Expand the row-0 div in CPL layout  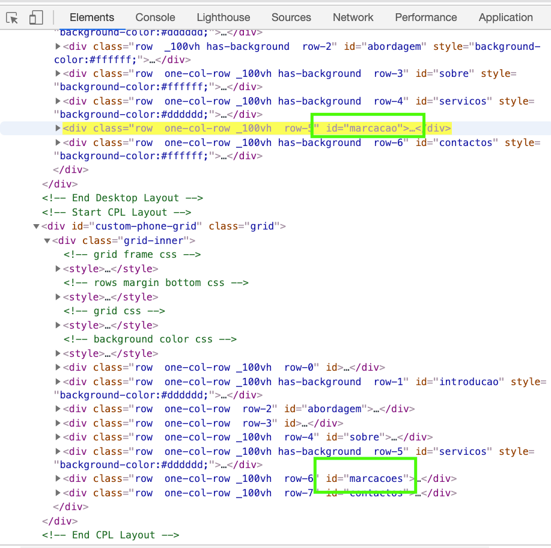coord(57,367)
